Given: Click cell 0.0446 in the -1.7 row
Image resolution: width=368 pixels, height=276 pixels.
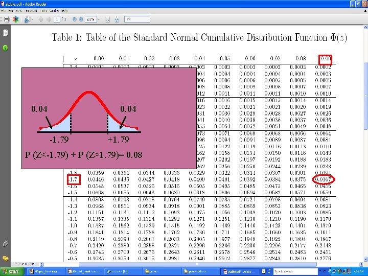Looking at the screenshot, I should point(96,179).
